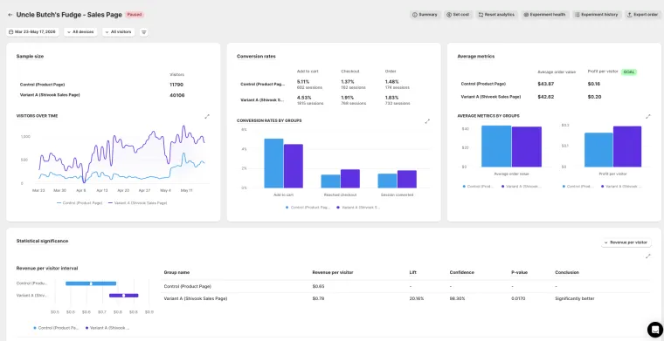The height and width of the screenshot is (341, 664).
Task: Open the Revenue per visitor metric dropdown
Action: pyautogui.click(x=626, y=242)
